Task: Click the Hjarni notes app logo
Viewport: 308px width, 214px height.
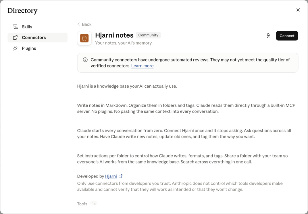Action: [x=84, y=38]
